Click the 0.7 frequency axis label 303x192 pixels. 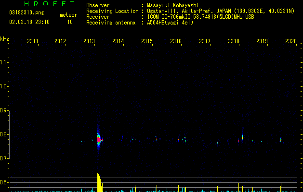[4, 158]
